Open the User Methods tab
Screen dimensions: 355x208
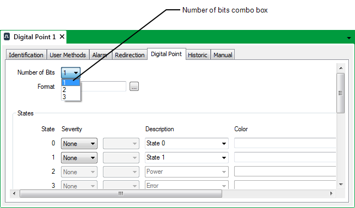(68, 55)
